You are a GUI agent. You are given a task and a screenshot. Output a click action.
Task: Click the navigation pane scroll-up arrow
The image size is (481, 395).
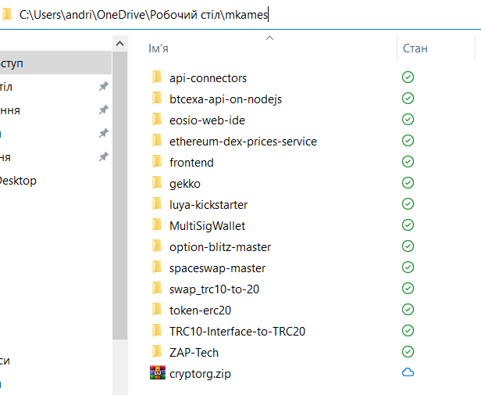click(120, 44)
